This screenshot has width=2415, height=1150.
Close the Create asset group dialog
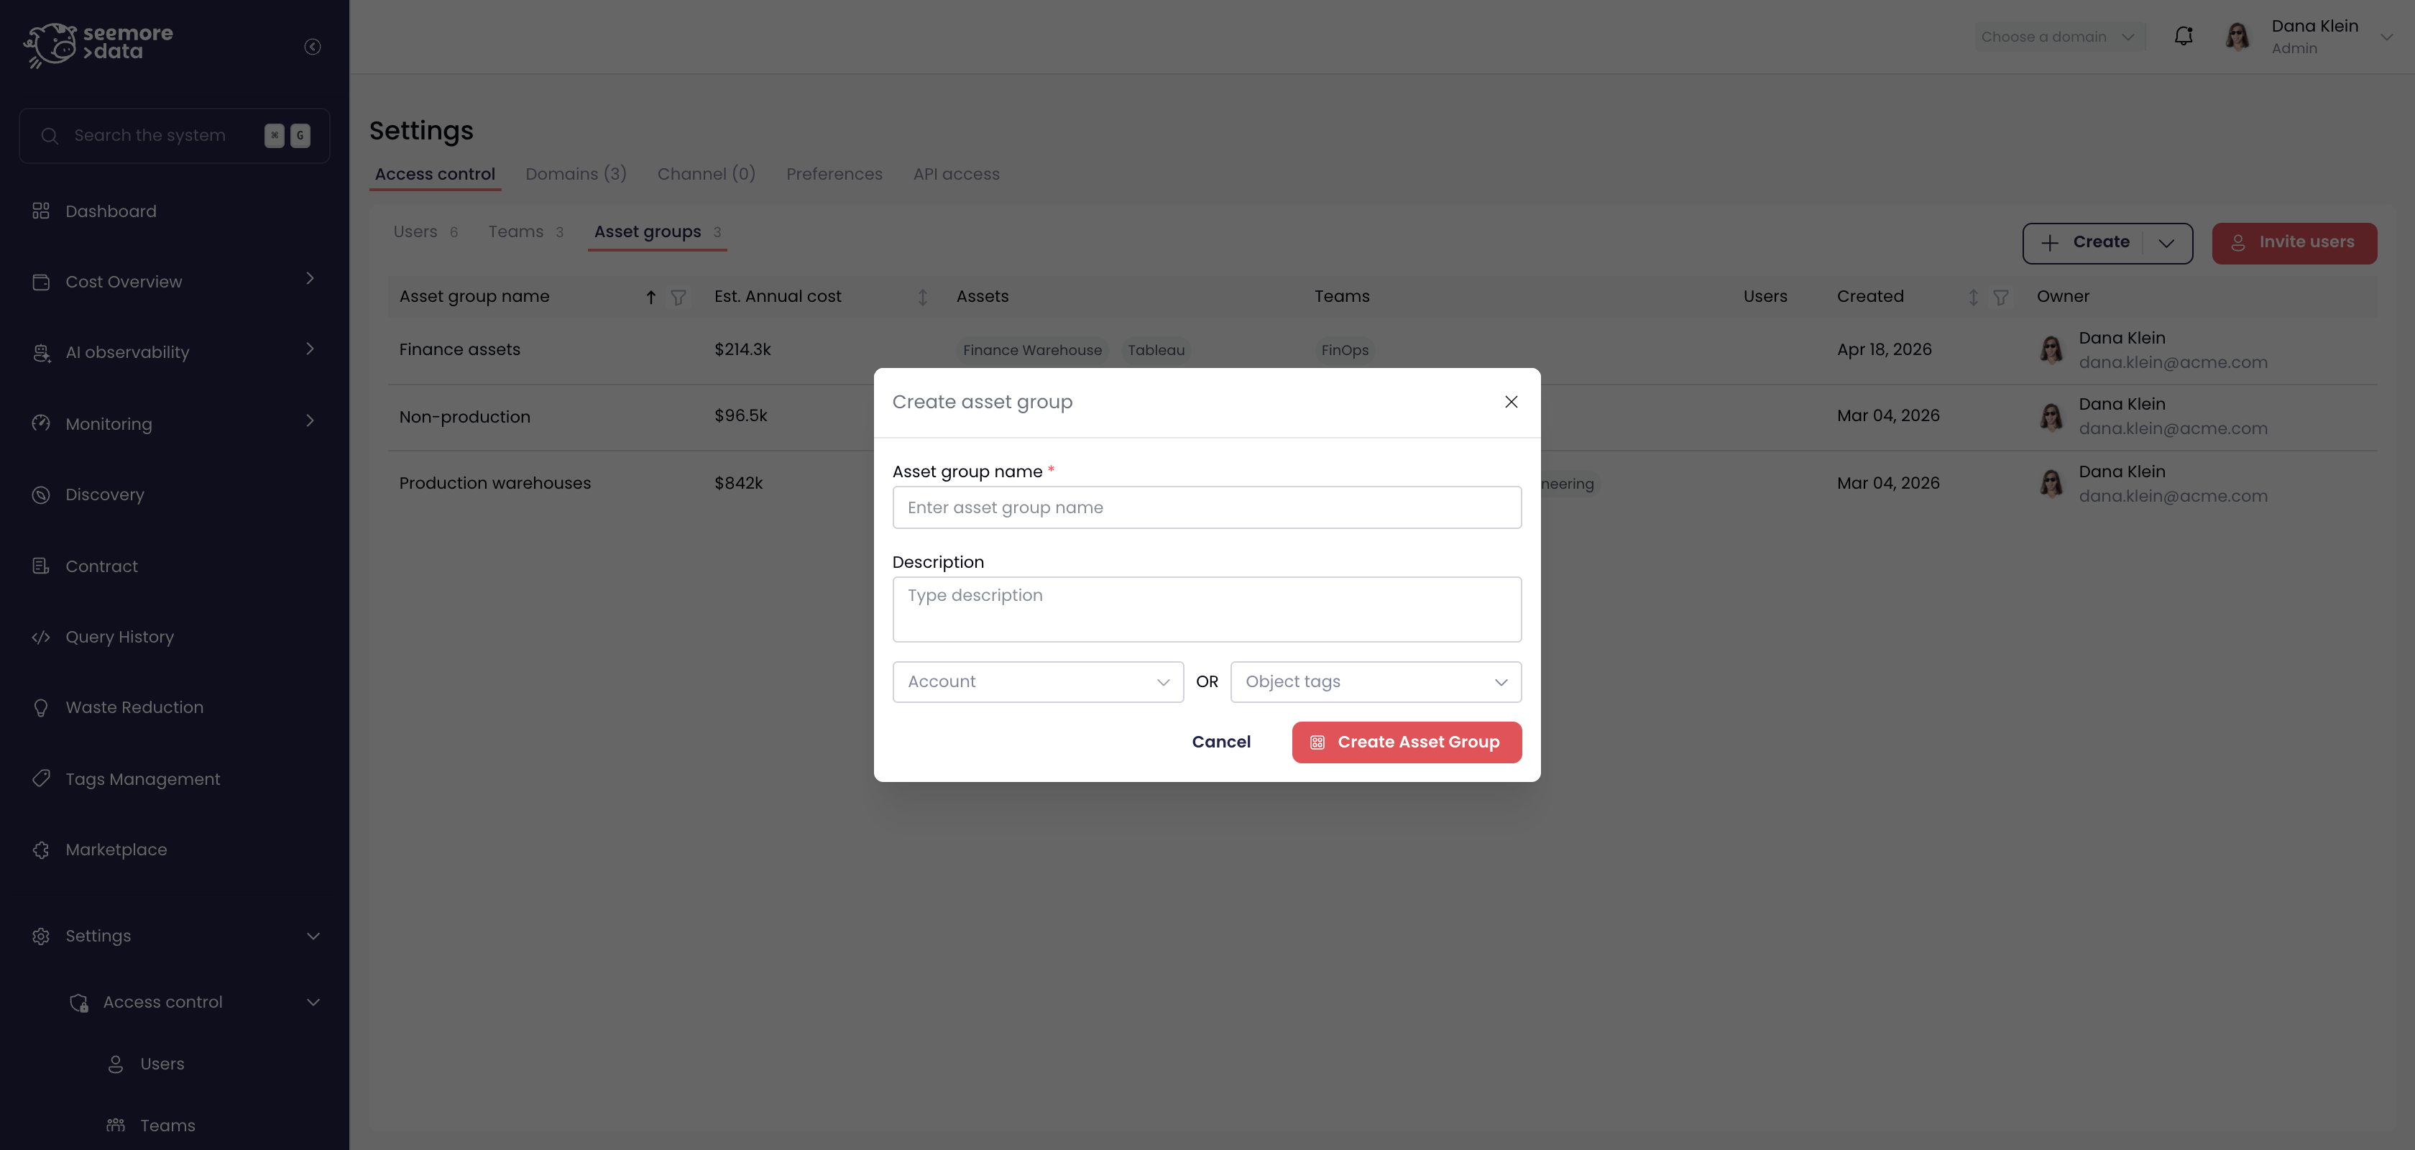coord(1510,401)
